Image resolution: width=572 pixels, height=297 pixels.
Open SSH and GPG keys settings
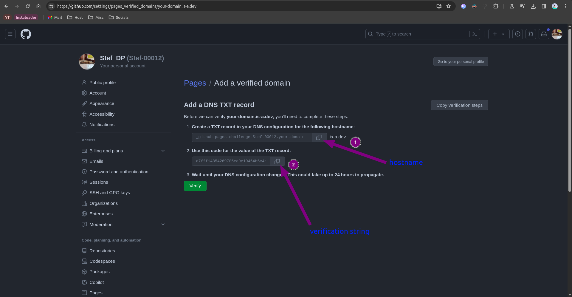click(109, 193)
